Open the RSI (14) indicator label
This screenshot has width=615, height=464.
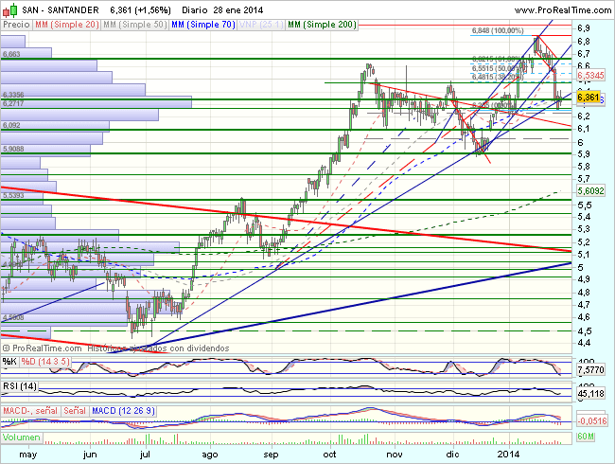point(20,386)
